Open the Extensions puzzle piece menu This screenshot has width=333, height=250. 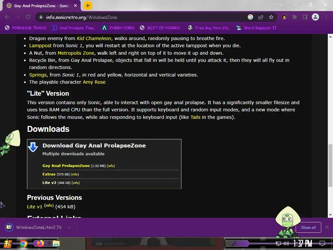click(x=295, y=17)
